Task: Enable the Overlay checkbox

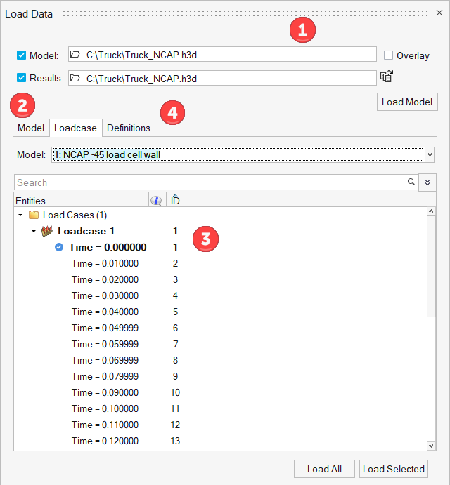Action: pos(388,55)
